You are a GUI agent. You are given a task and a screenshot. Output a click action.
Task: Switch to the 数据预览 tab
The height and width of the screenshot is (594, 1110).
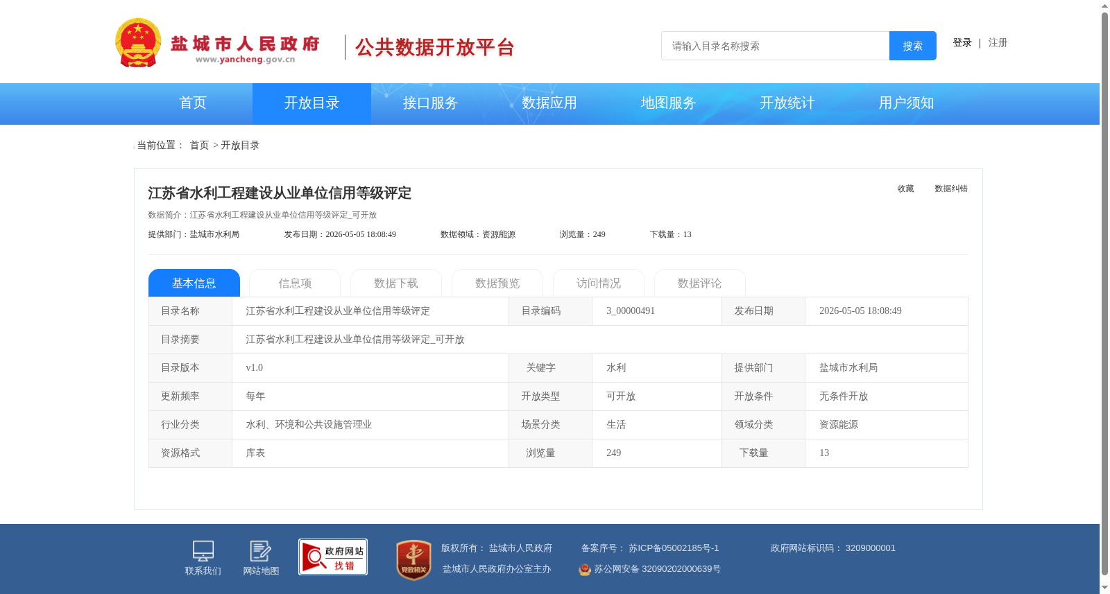pos(497,283)
